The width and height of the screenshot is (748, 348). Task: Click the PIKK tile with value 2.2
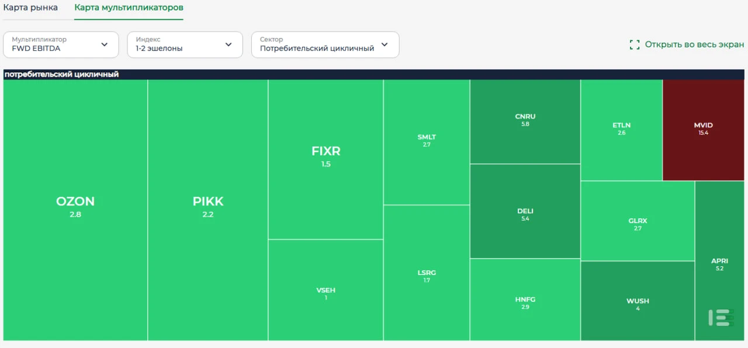point(208,210)
